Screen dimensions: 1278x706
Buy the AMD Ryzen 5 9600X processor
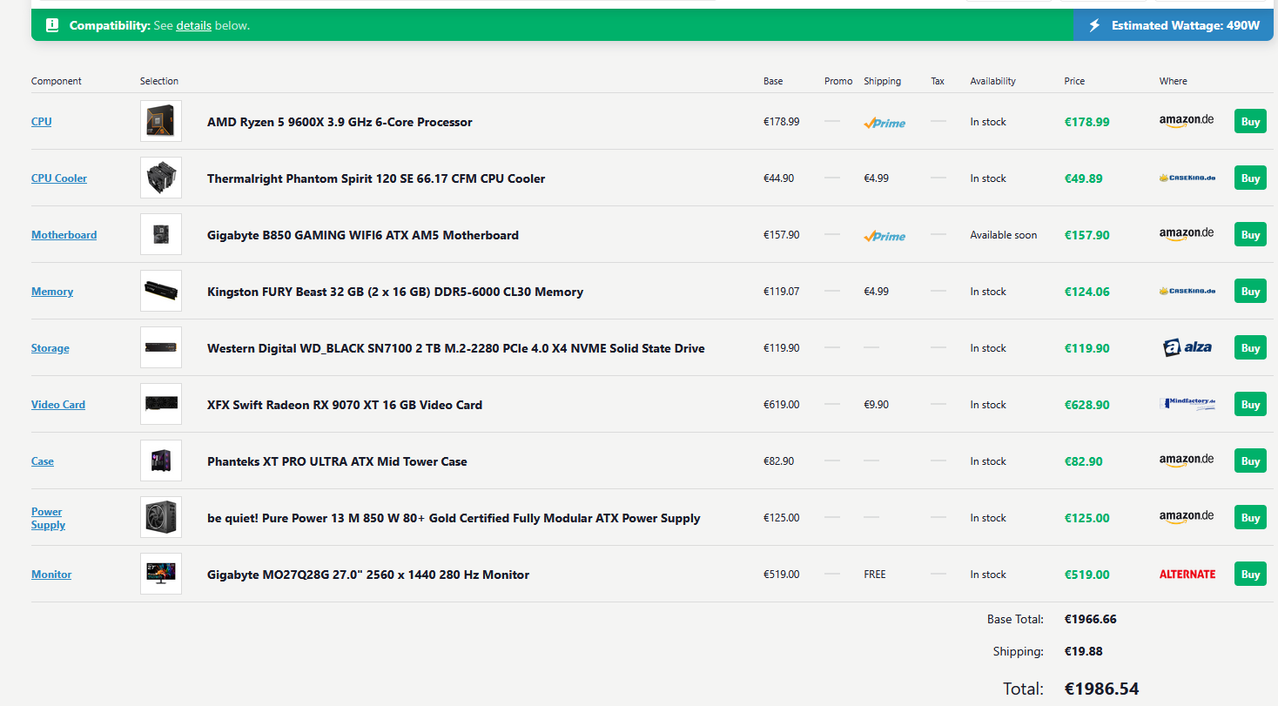[1250, 121]
